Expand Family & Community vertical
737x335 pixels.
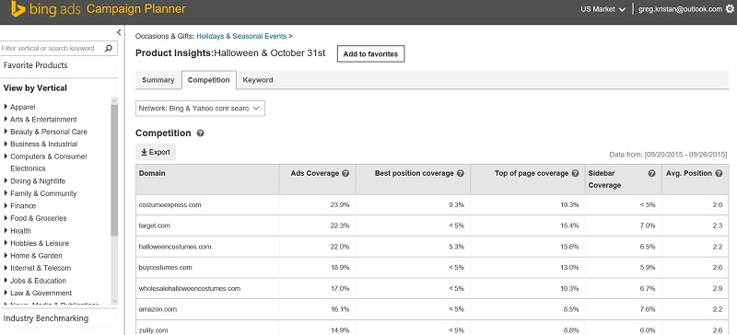point(6,193)
